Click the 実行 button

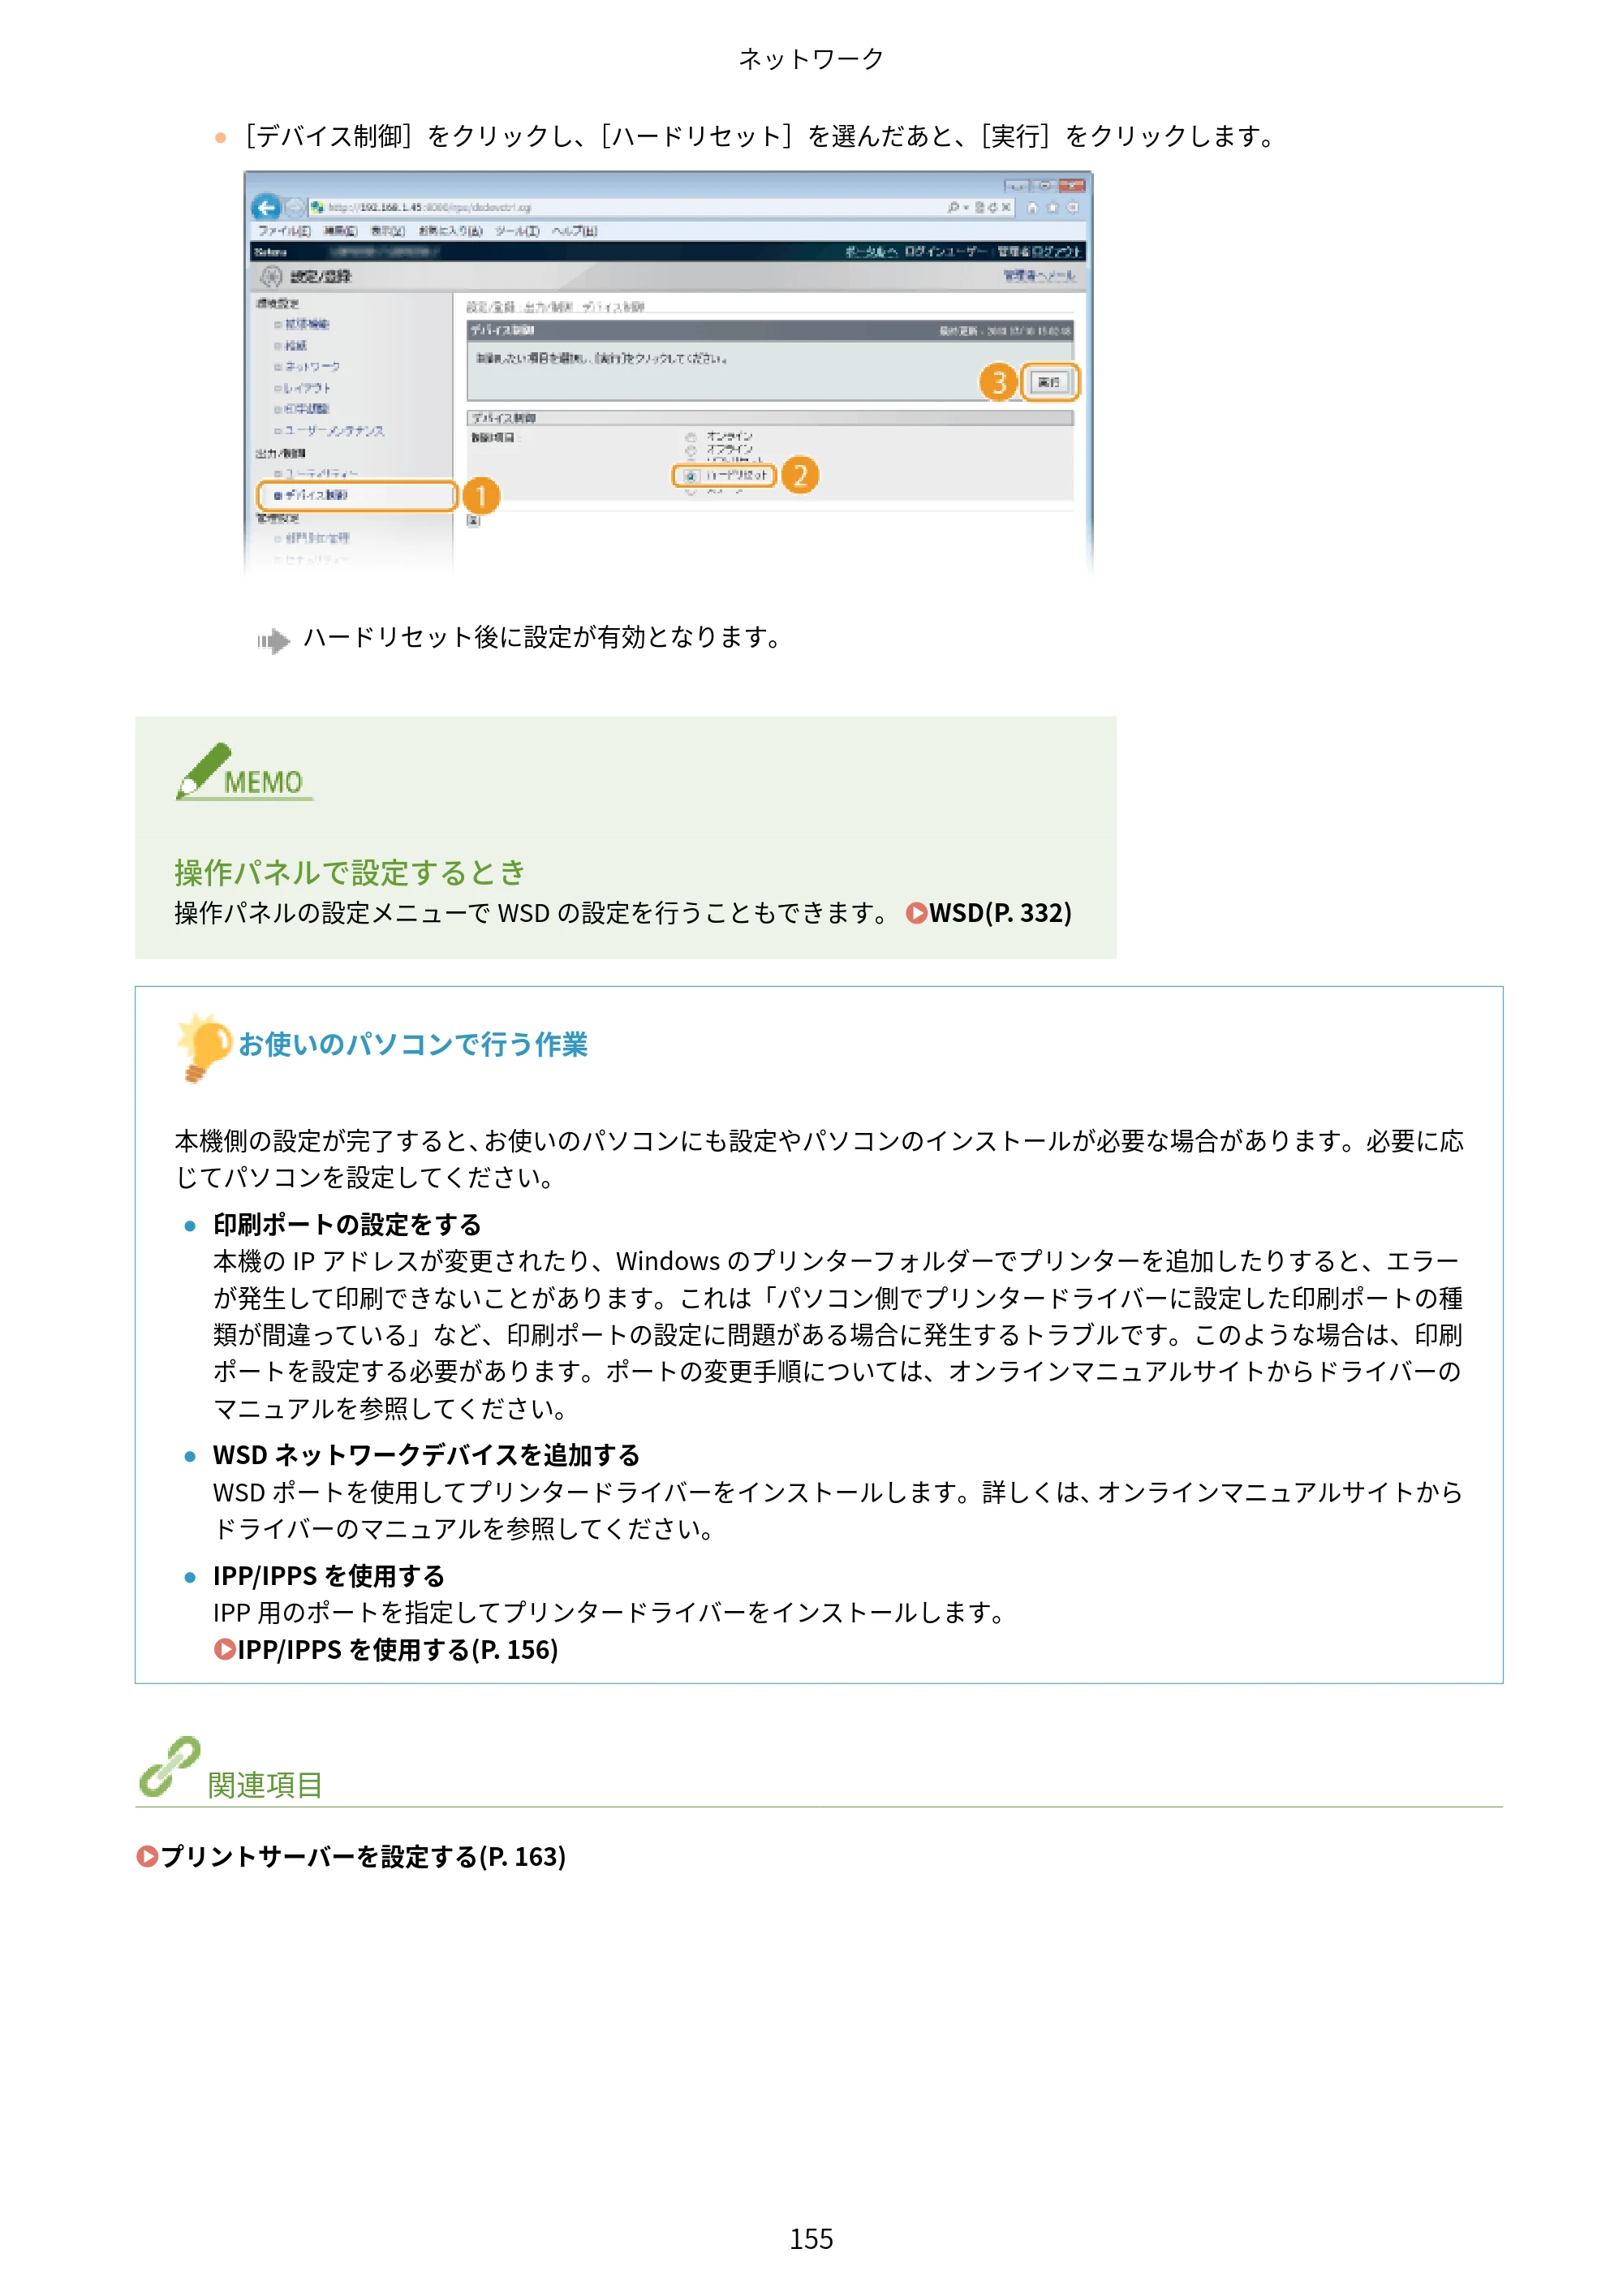[1049, 382]
